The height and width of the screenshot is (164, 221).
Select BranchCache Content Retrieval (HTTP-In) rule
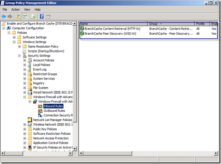click(x=113, y=29)
